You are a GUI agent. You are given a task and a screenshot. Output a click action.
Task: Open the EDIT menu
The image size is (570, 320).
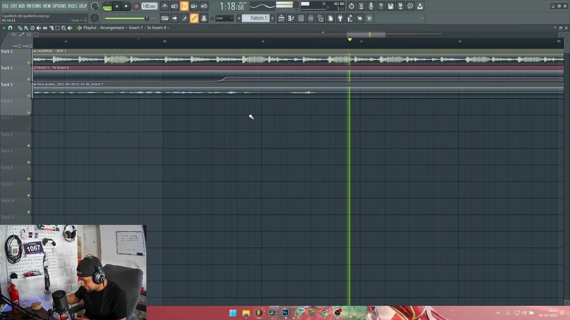coord(13,6)
